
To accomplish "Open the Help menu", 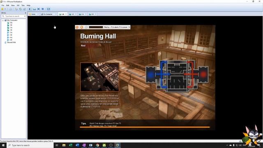I will [x=28, y=5].
